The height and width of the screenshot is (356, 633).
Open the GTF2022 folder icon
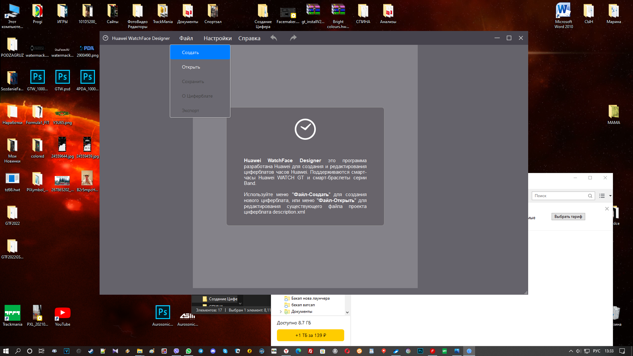click(13, 215)
